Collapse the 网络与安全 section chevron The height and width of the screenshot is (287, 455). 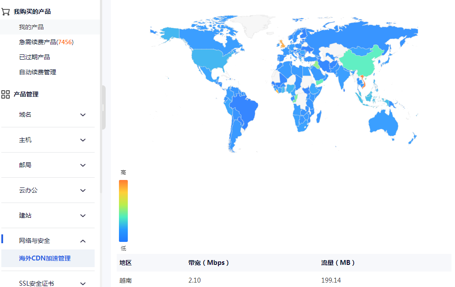coord(83,241)
